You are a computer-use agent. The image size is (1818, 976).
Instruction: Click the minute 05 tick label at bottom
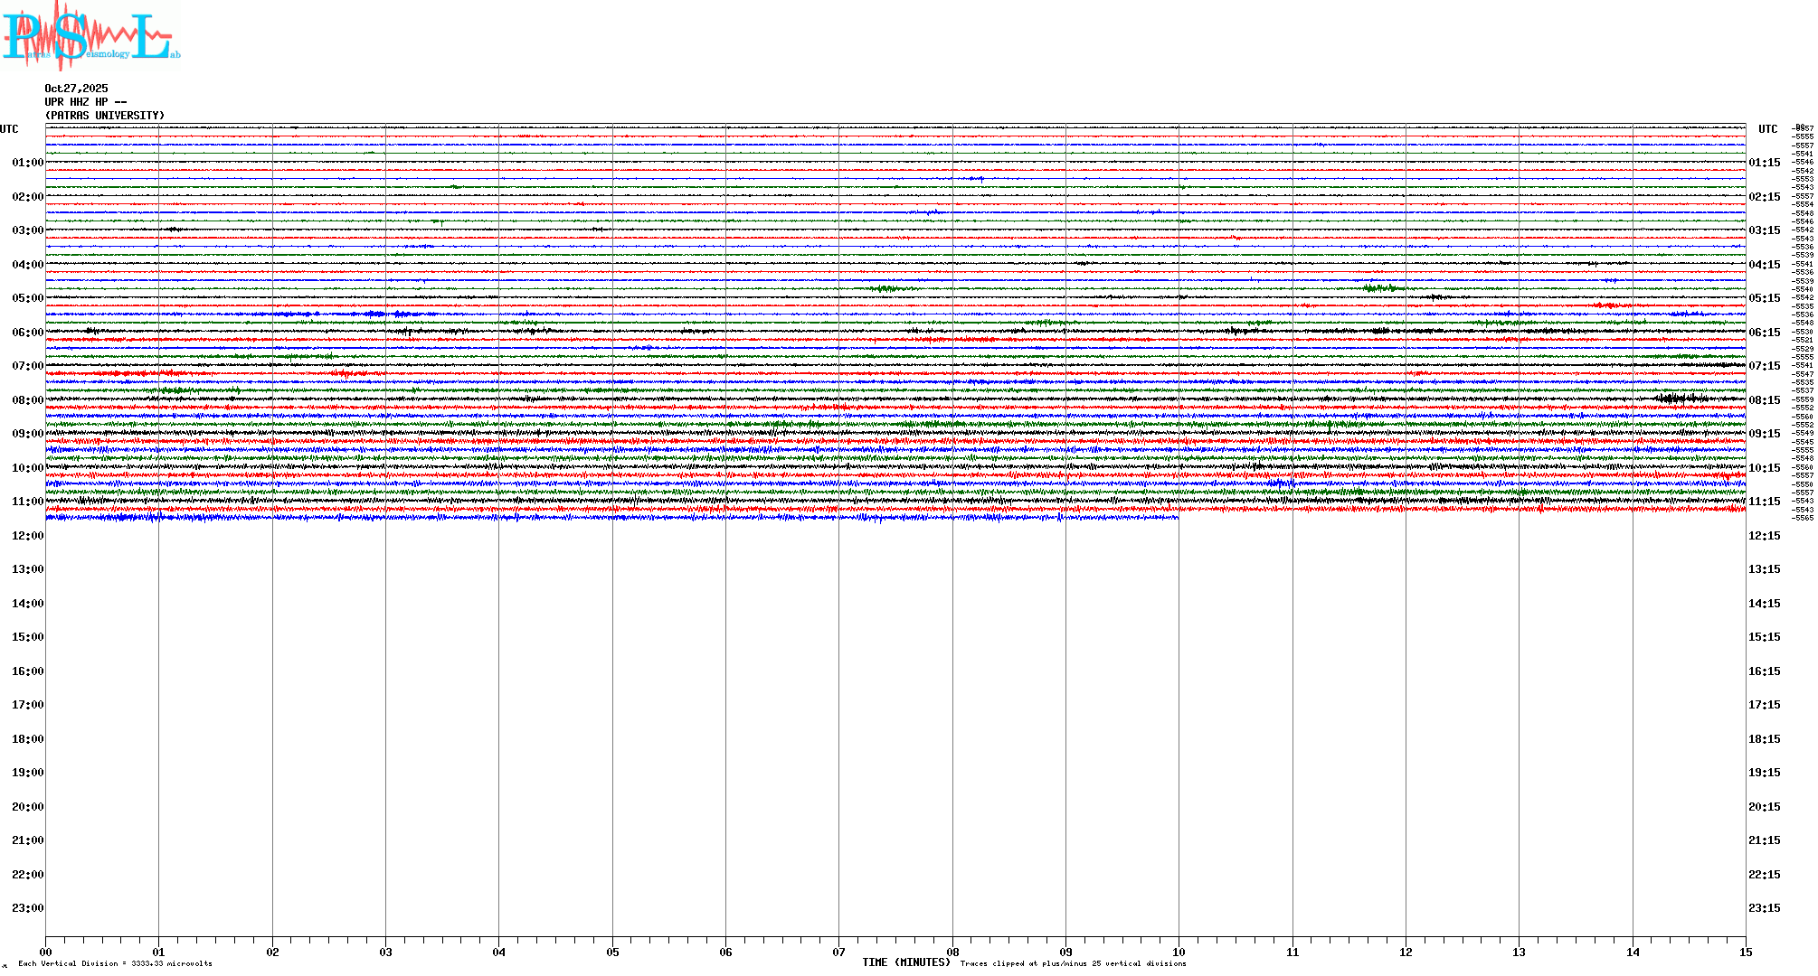tap(612, 952)
